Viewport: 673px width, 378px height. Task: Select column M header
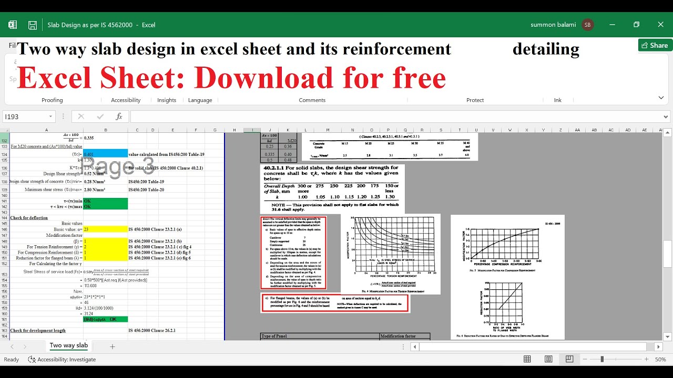(327, 130)
